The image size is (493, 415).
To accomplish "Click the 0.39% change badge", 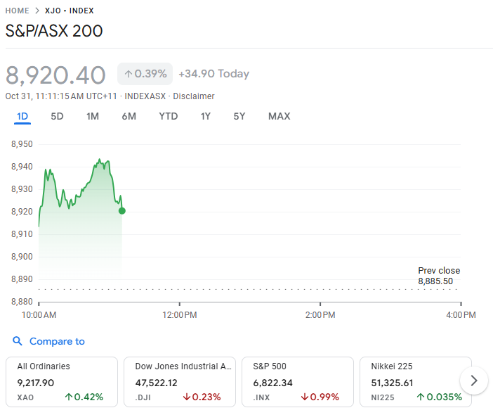I will pyautogui.click(x=145, y=74).
